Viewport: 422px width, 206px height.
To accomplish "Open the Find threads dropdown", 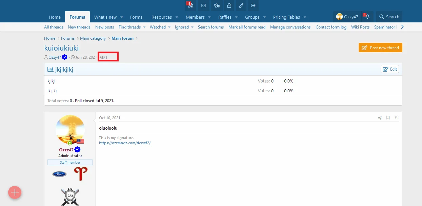I will click(x=144, y=27).
